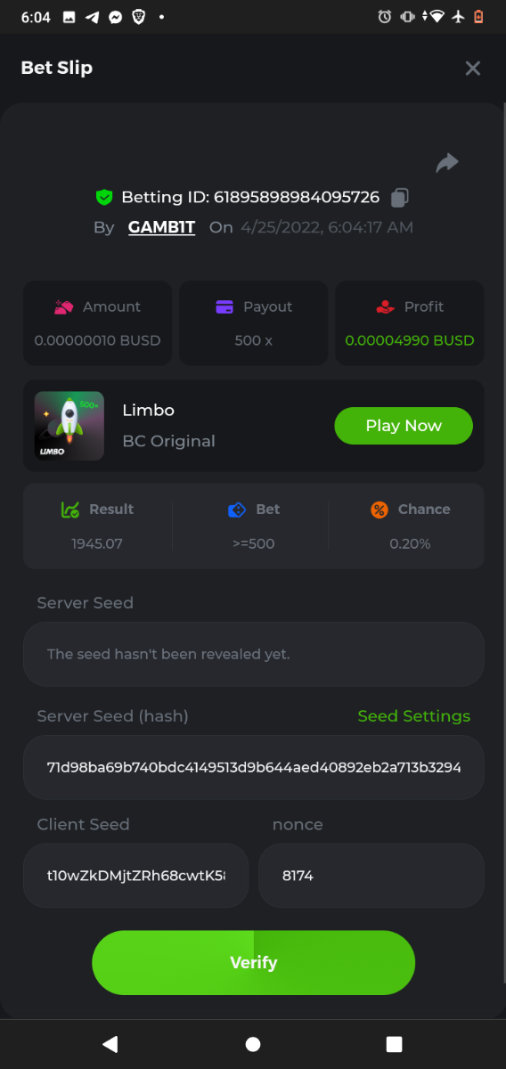The height and width of the screenshot is (1069, 506).
Task: Select the nonce field showing 8174
Action: click(371, 876)
